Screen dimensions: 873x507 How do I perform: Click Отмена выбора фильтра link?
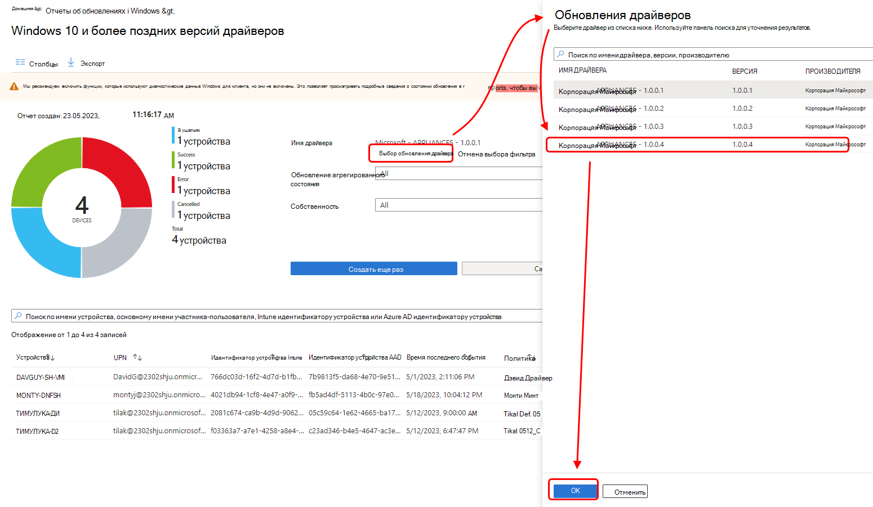click(496, 154)
